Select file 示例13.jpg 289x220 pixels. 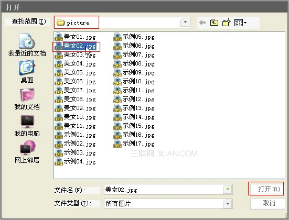pos(134,108)
